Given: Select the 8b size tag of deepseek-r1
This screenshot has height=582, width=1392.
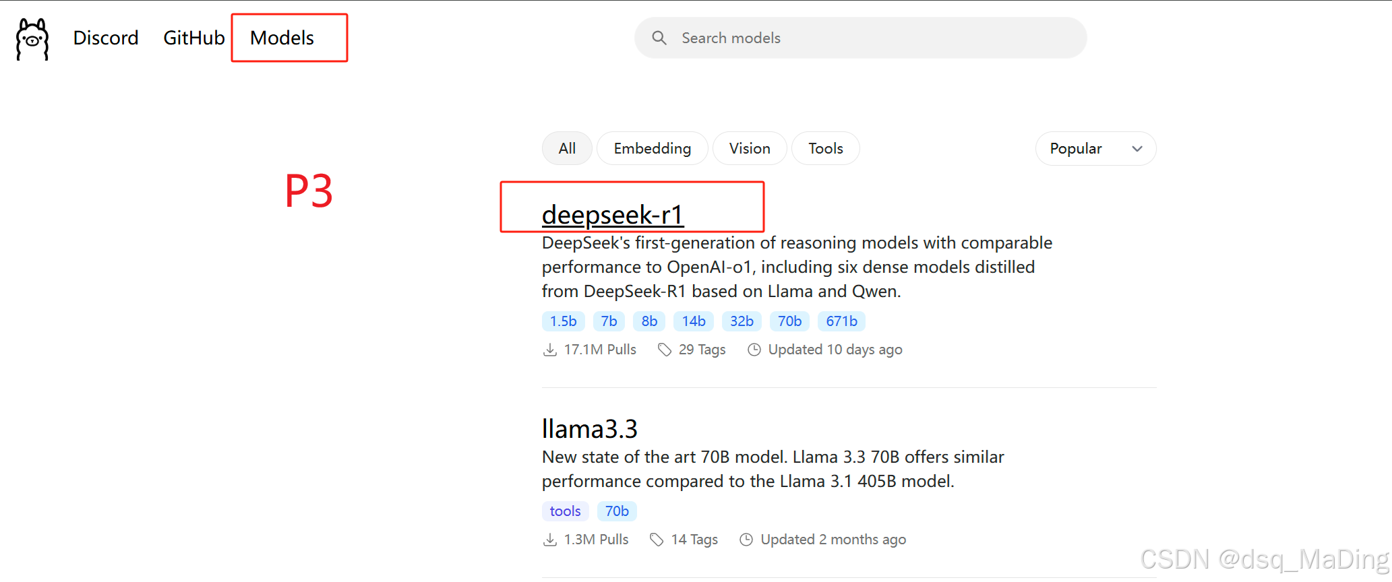Looking at the screenshot, I should coord(649,321).
